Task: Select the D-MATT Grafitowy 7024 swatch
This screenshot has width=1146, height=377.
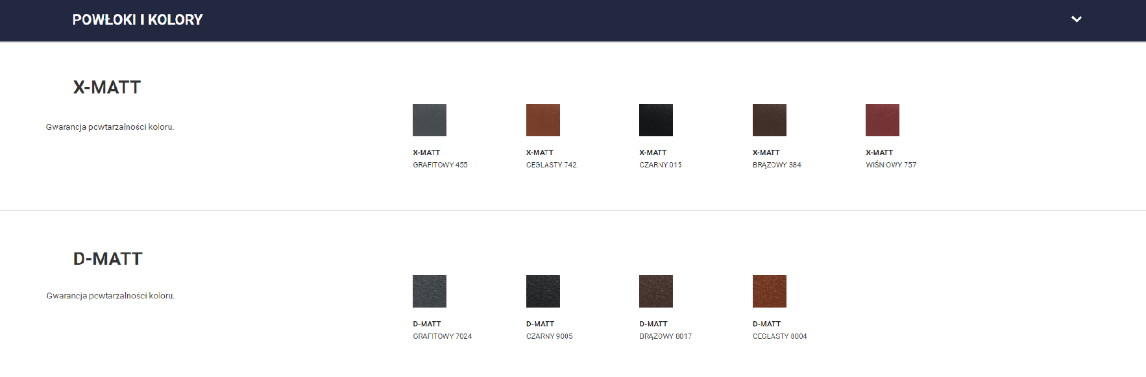Action: 430,291
